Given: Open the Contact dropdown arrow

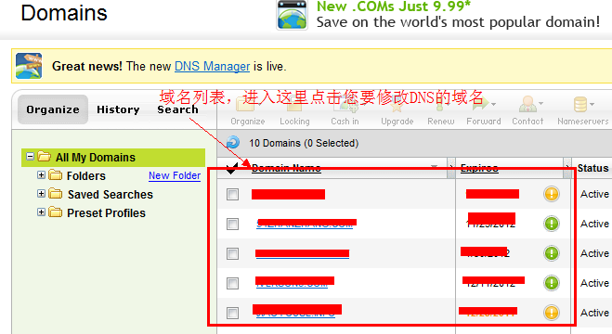Looking at the screenshot, I should coord(540,103).
